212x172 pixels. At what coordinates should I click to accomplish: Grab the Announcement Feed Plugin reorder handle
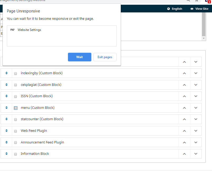[6, 142]
